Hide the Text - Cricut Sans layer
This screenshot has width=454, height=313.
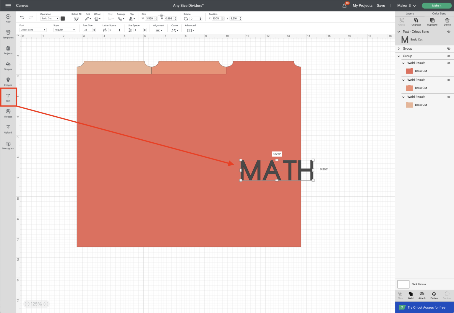pyautogui.click(x=449, y=32)
